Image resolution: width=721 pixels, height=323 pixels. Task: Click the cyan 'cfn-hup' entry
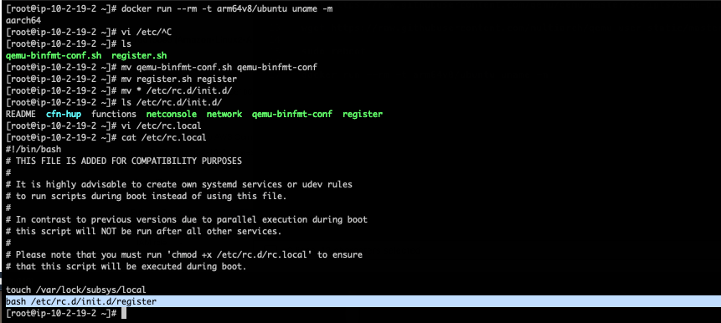click(x=64, y=114)
